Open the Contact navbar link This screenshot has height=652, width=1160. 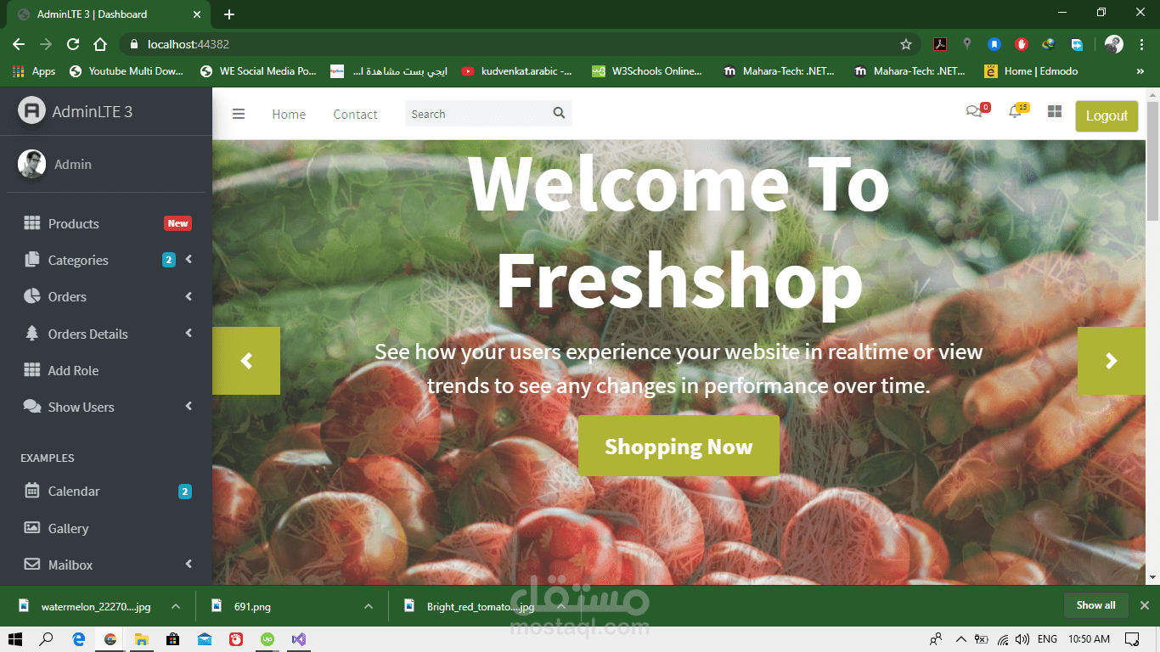(x=355, y=114)
